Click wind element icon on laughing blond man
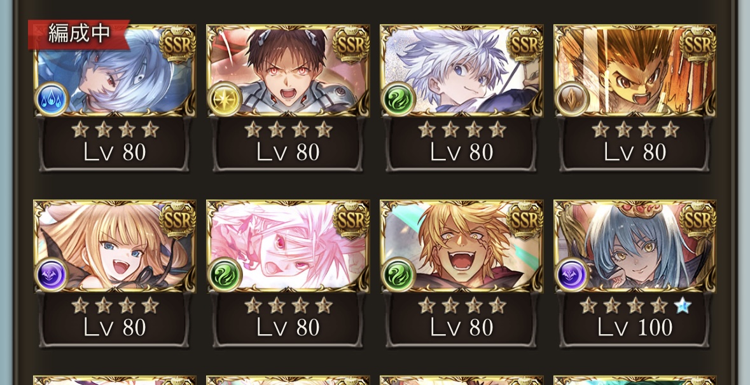 pyautogui.click(x=398, y=275)
